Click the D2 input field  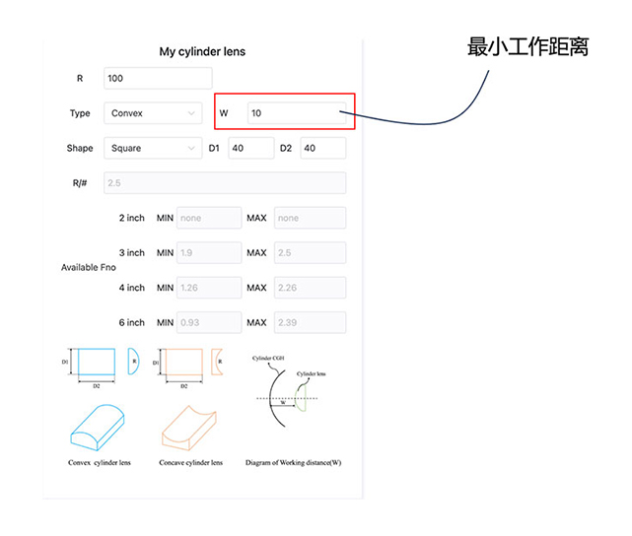click(x=322, y=148)
